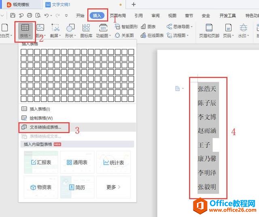Open the 安全 ribbon tab

[x=206, y=16]
